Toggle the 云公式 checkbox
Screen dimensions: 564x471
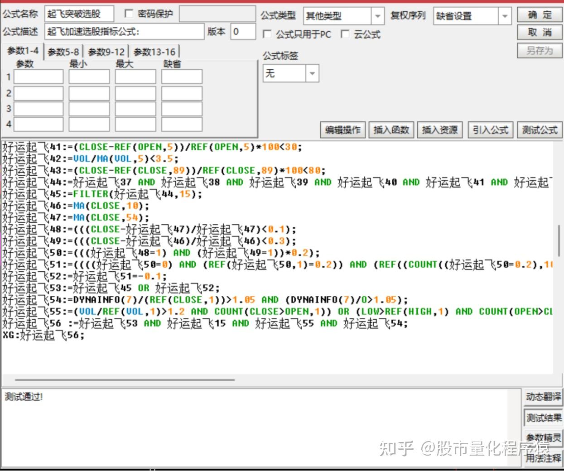click(x=345, y=34)
